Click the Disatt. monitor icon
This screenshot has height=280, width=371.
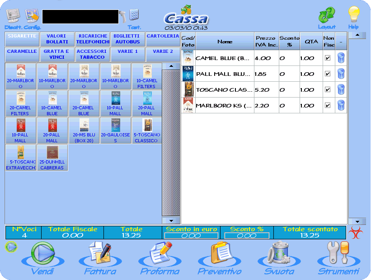(13, 16)
